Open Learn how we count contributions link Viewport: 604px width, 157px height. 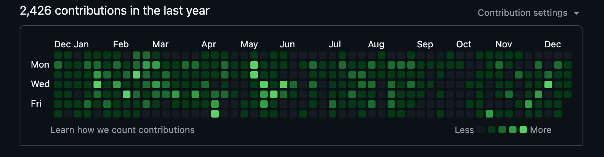click(123, 130)
